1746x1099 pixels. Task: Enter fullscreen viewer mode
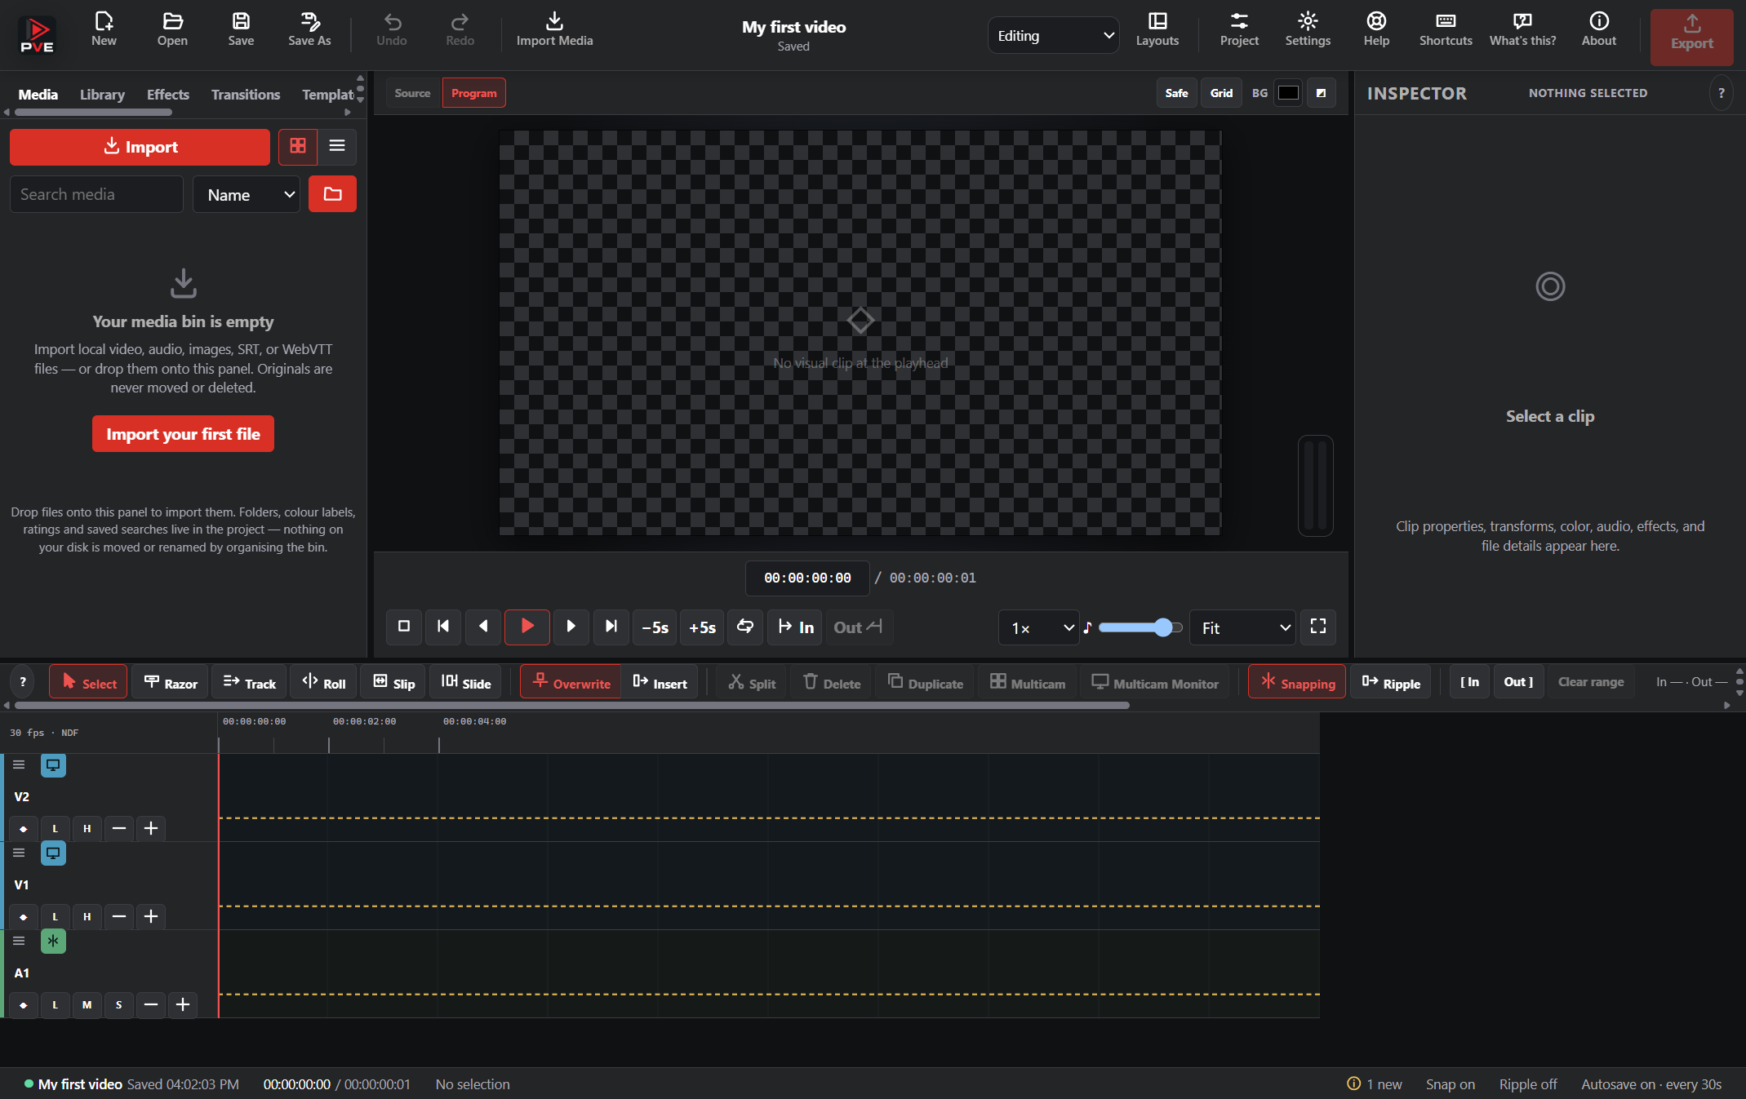click(1318, 627)
